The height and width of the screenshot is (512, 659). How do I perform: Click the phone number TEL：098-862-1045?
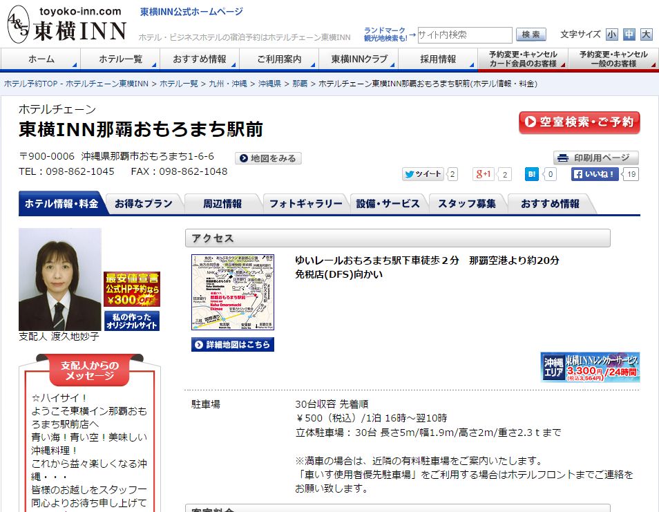(66, 171)
